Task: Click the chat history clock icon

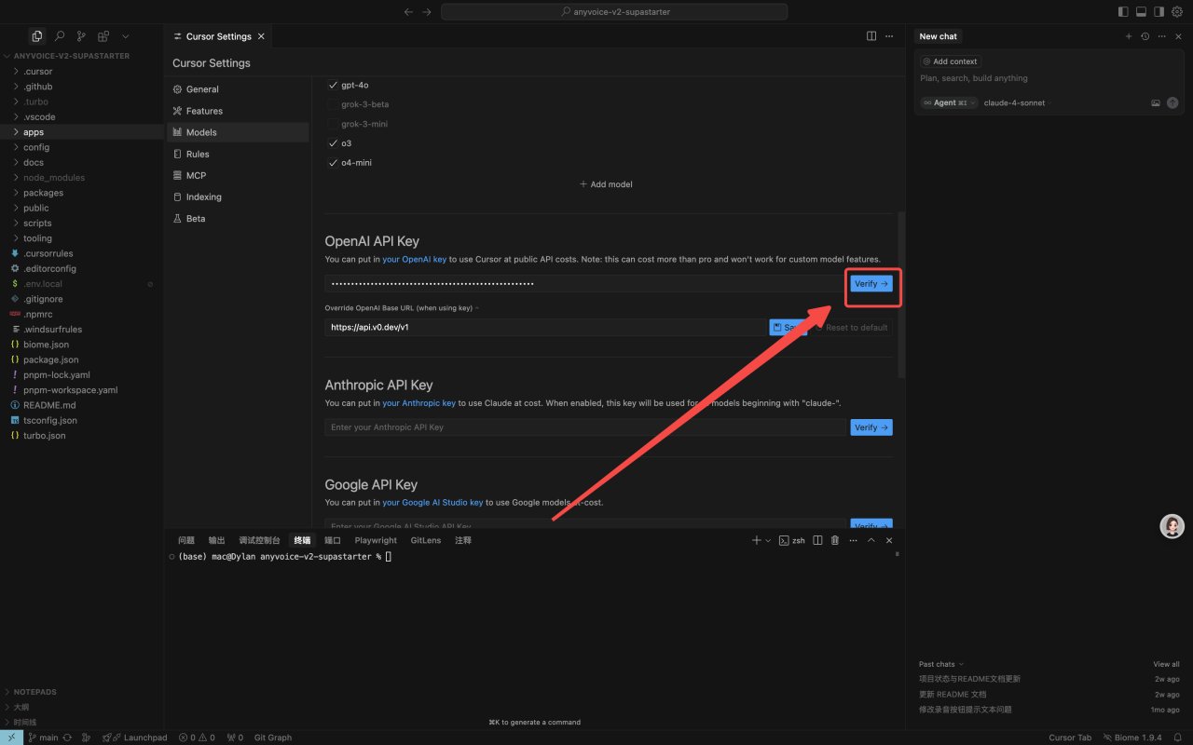Action: (1145, 36)
